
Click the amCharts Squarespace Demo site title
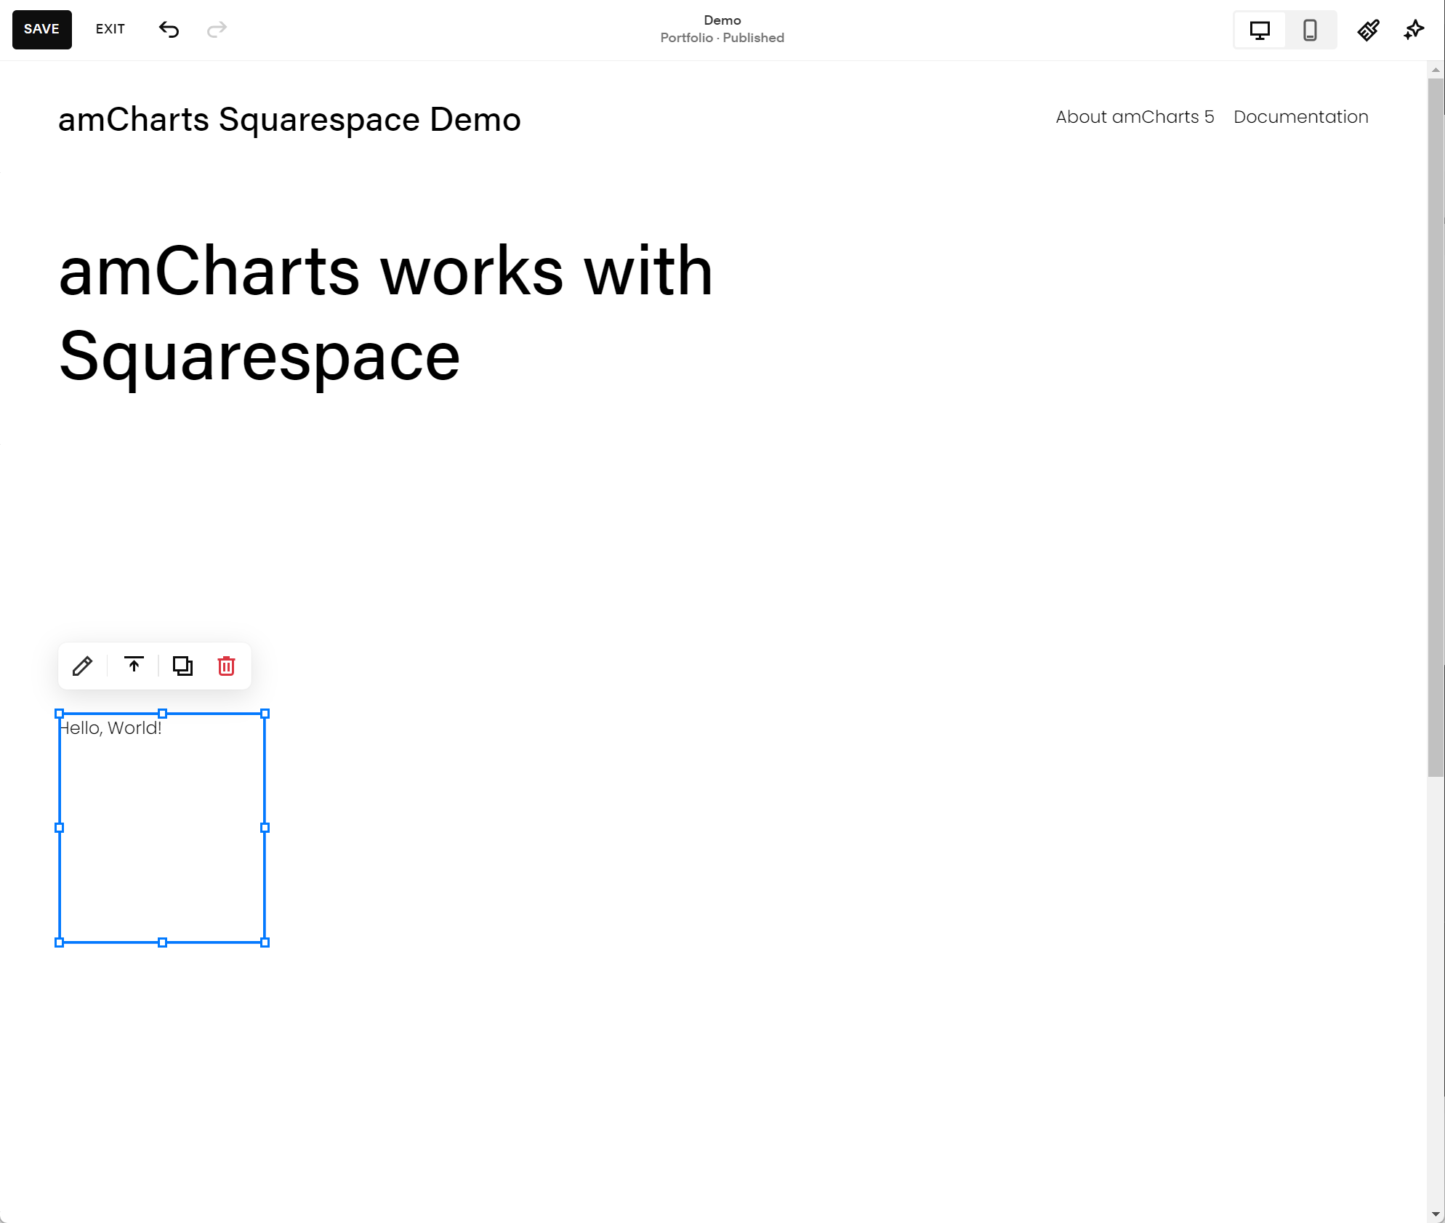(289, 120)
